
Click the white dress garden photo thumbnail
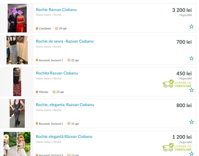point(17,144)
